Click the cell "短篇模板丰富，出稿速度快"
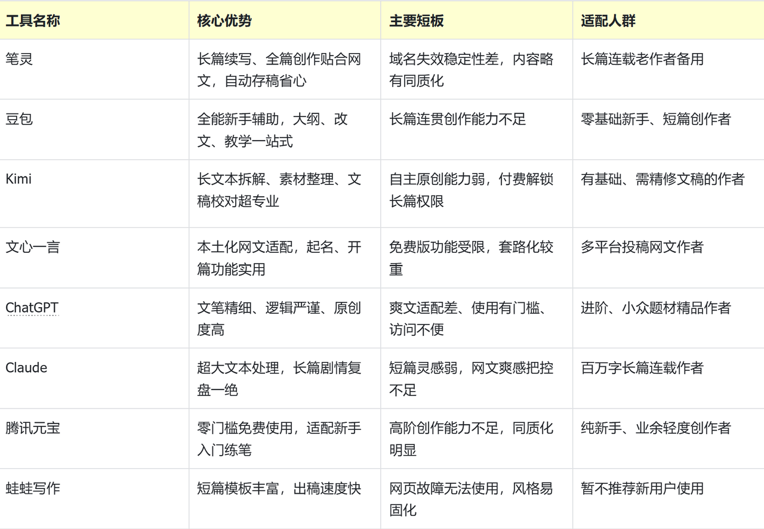This screenshot has width=764, height=529. point(285,499)
